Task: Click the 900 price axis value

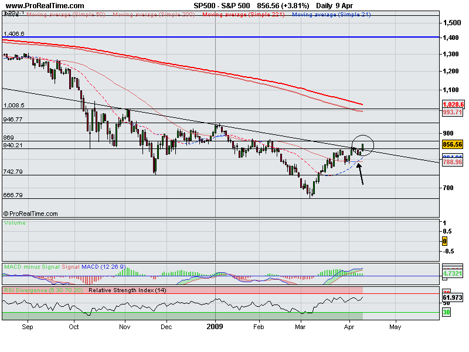Action: [x=448, y=133]
